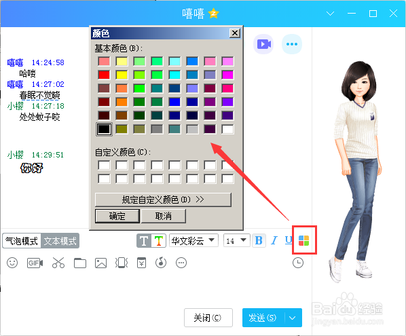Open the red packet money icon
Image resolution: width=406 pixels, height=336 pixels.
(x=141, y=263)
